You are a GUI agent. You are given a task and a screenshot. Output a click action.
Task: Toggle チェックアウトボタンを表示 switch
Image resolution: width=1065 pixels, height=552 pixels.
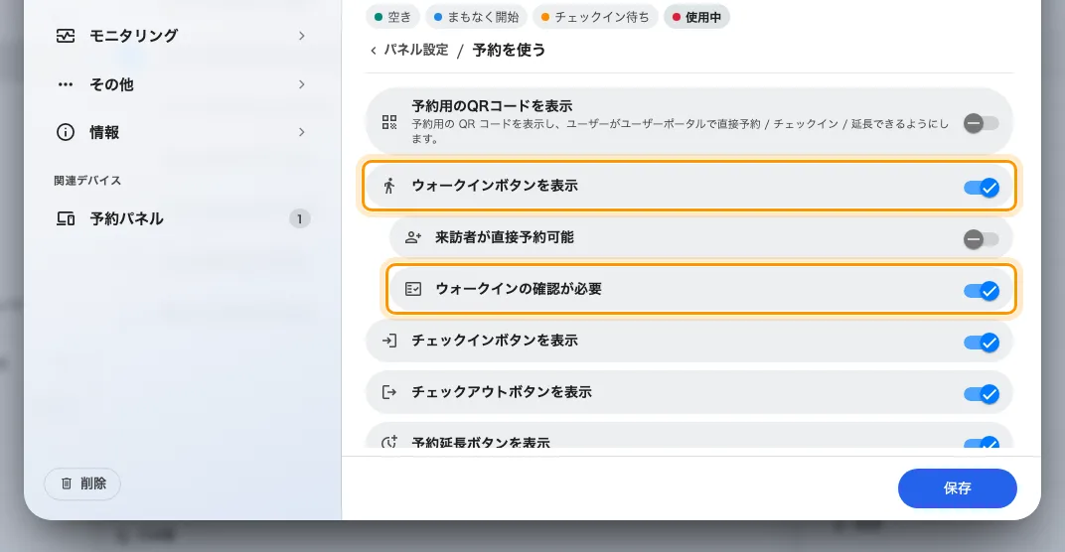pyautogui.click(x=982, y=394)
